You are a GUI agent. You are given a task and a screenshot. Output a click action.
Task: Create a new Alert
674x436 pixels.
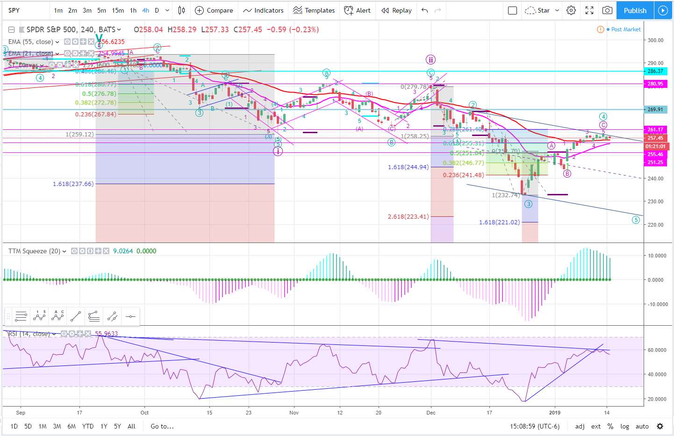[x=357, y=10]
